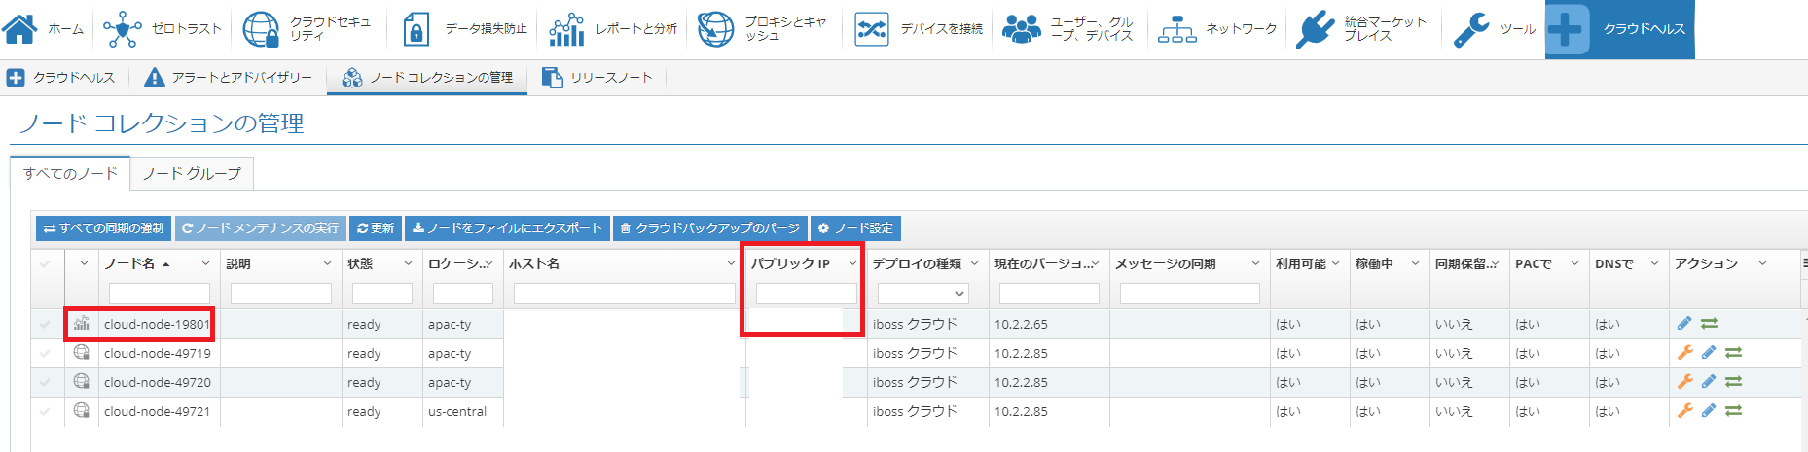Click orange wrench for cloud-node-49719
The height and width of the screenshot is (452, 1808).
[x=1685, y=353]
